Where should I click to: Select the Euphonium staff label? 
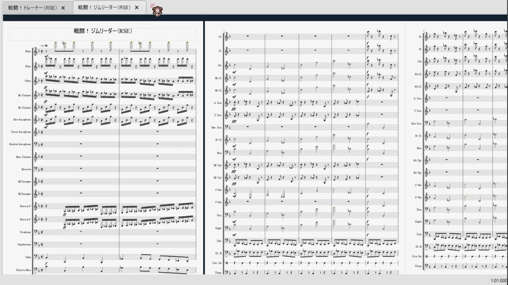24,244
